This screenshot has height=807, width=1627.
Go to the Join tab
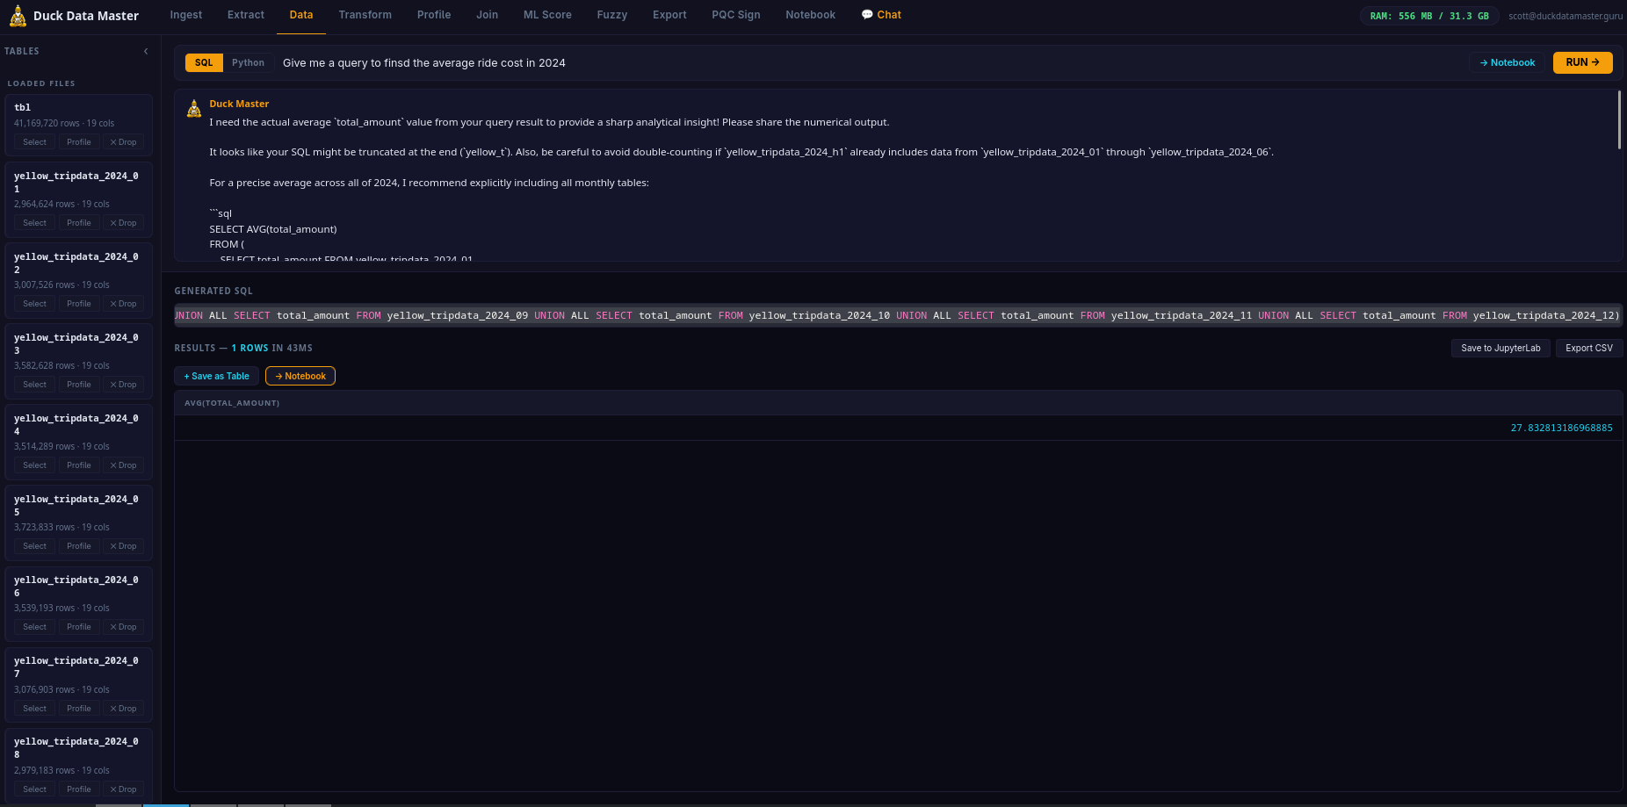pyautogui.click(x=488, y=15)
